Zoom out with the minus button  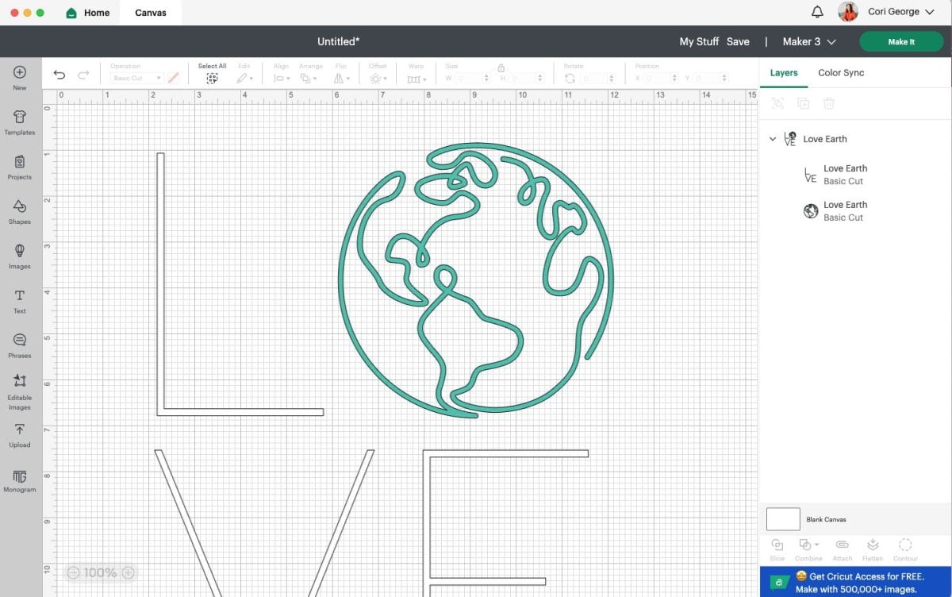pyautogui.click(x=73, y=572)
